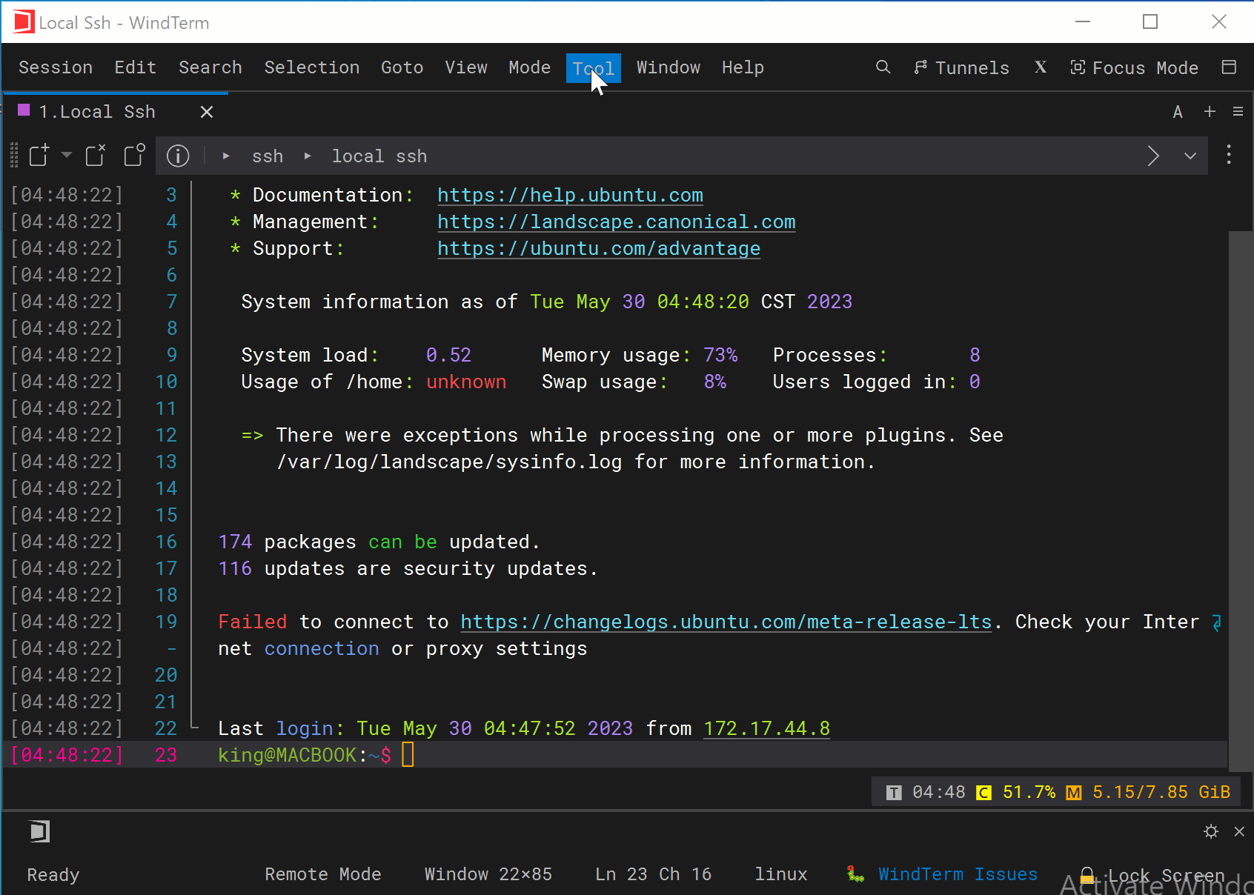
Task: Click the fold marker at line 22
Action: 194,728
